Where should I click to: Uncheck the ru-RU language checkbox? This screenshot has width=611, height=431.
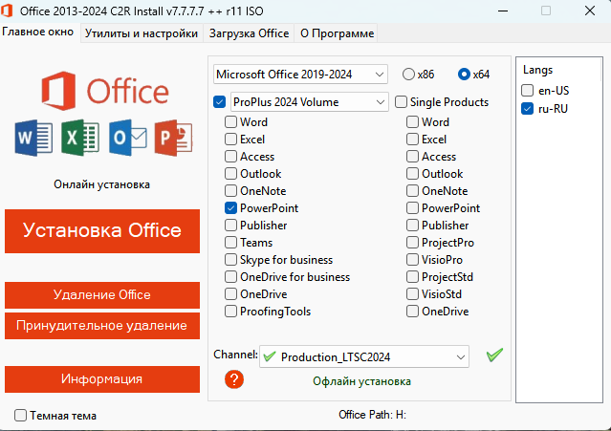coord(527,109)
